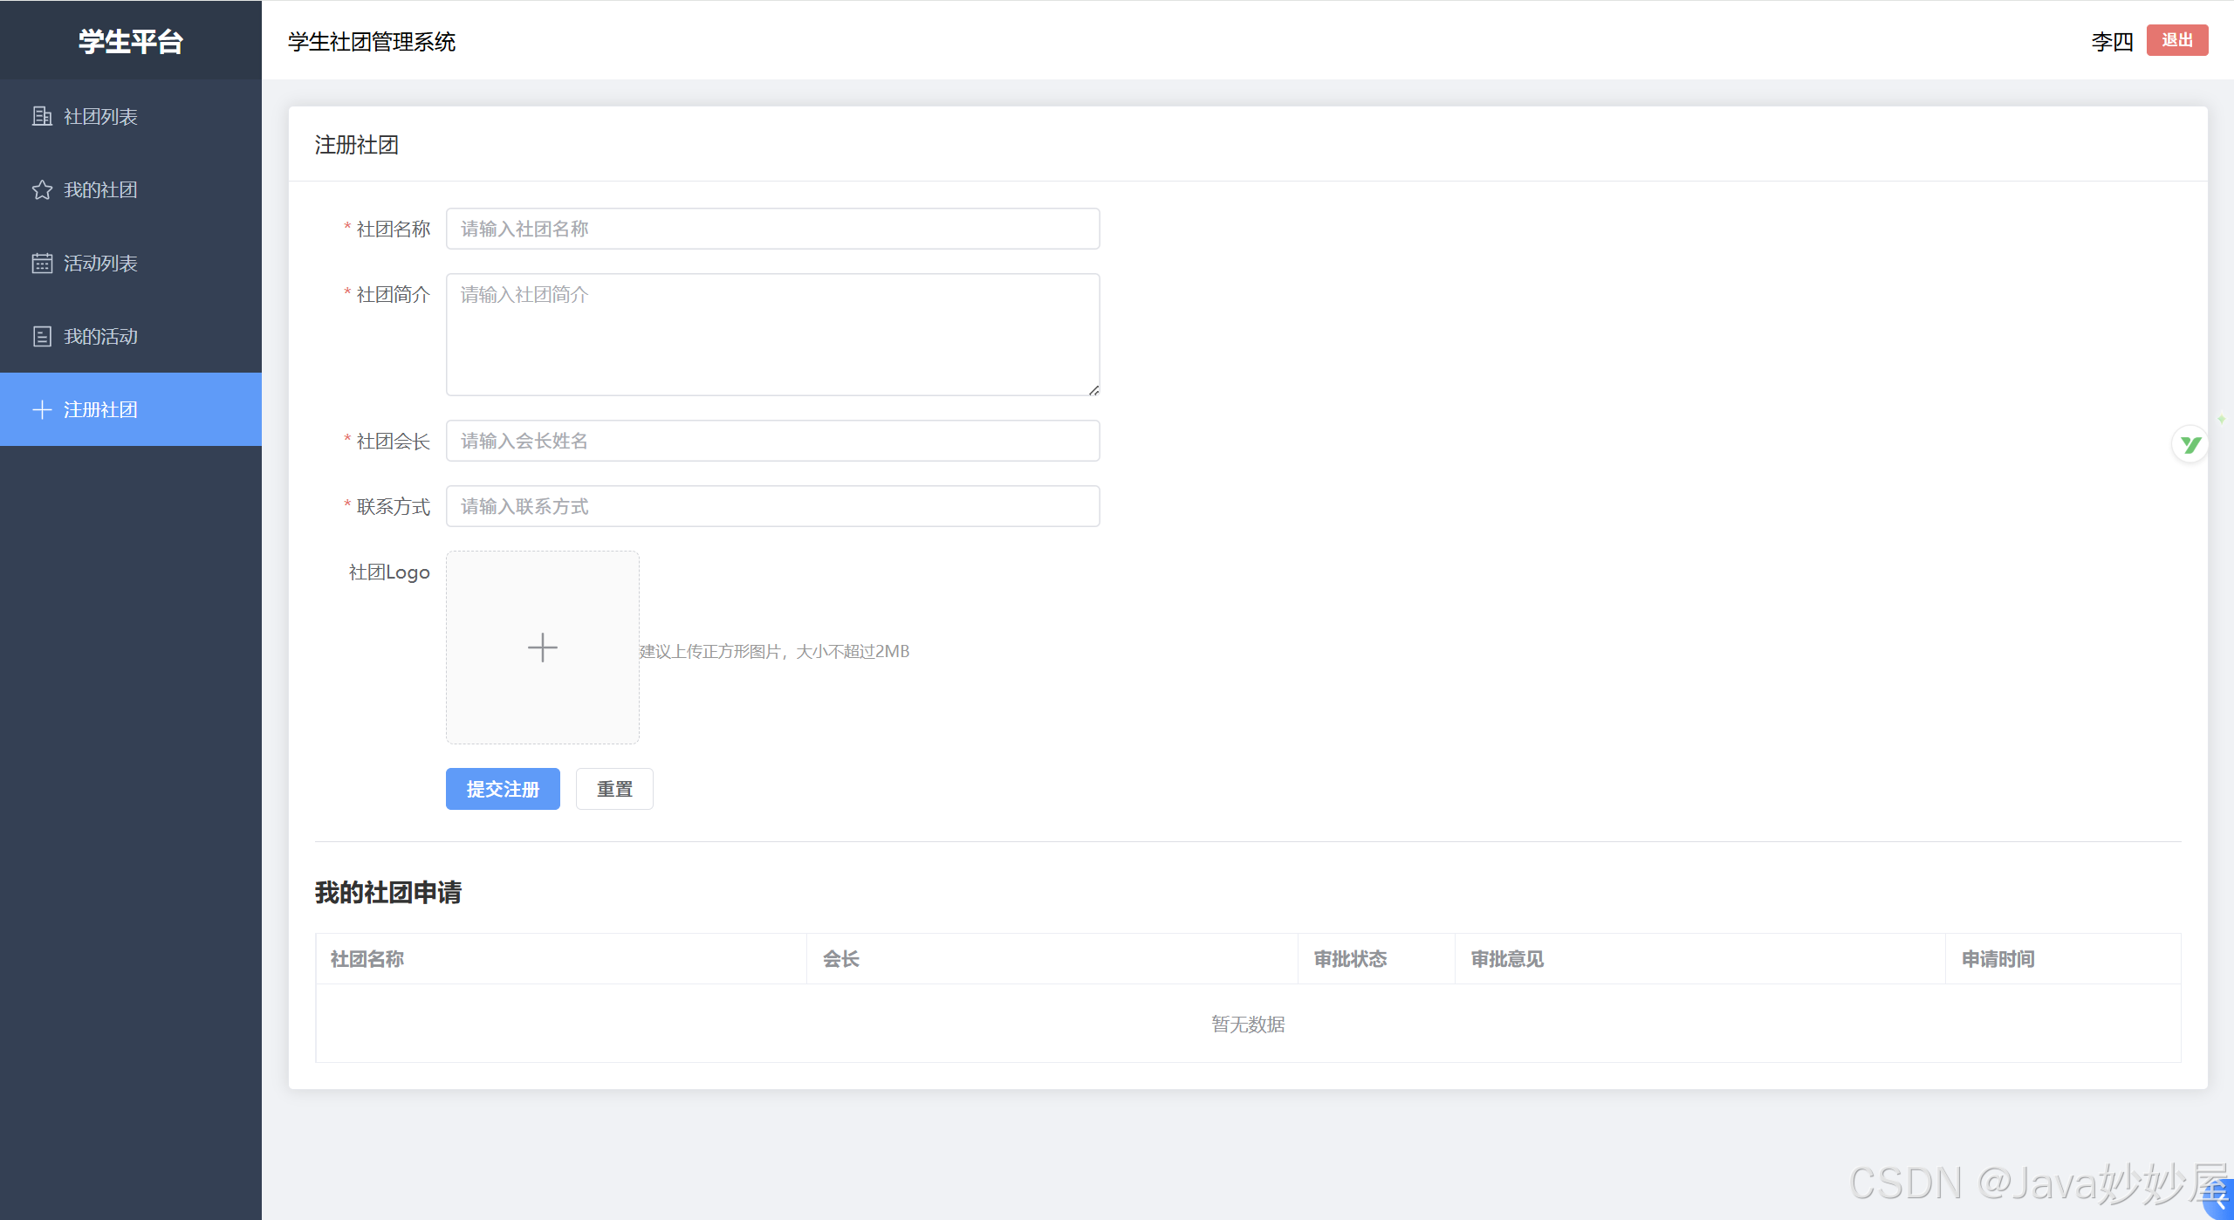Select the 我的活动 menu item
This screenshot has width=2234, height=1220.
(x=131, y=336)
